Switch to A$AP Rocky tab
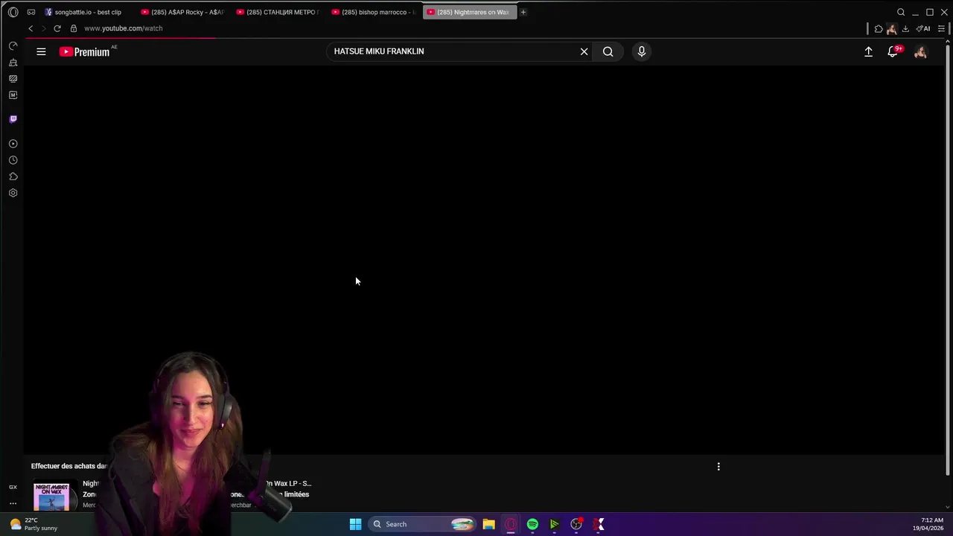953x536 pixels. click(x=182, y=12)
